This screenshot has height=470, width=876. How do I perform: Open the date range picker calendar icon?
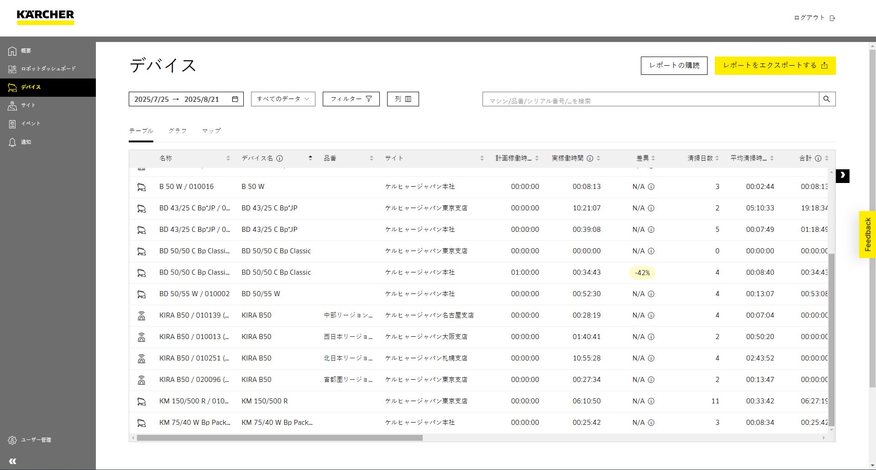tap(235, 99)
